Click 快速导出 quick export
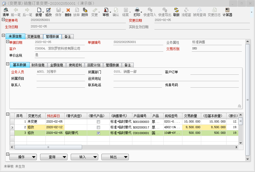 (165, 12)
